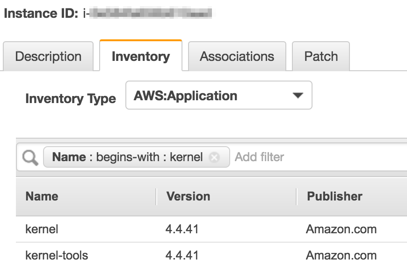407x267 pixels.
Task: Select the AWS:Application combo box
Action: tap(219, 95)
